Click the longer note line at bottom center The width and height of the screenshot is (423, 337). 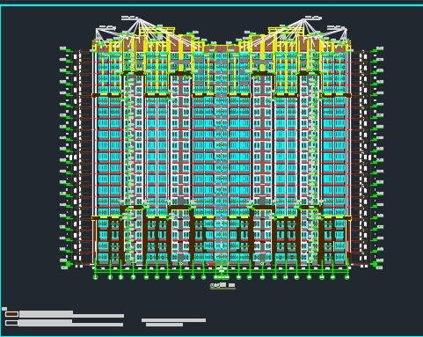(x=173, y=320)
